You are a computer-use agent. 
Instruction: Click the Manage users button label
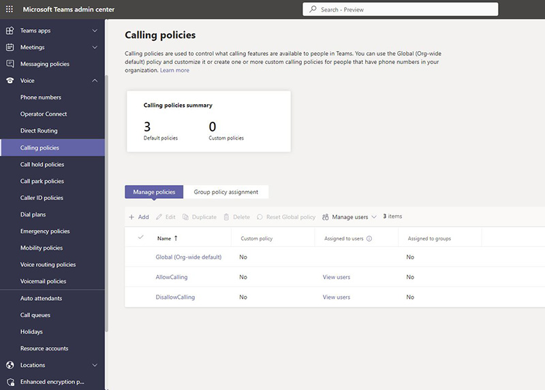(x=349, y=217)
